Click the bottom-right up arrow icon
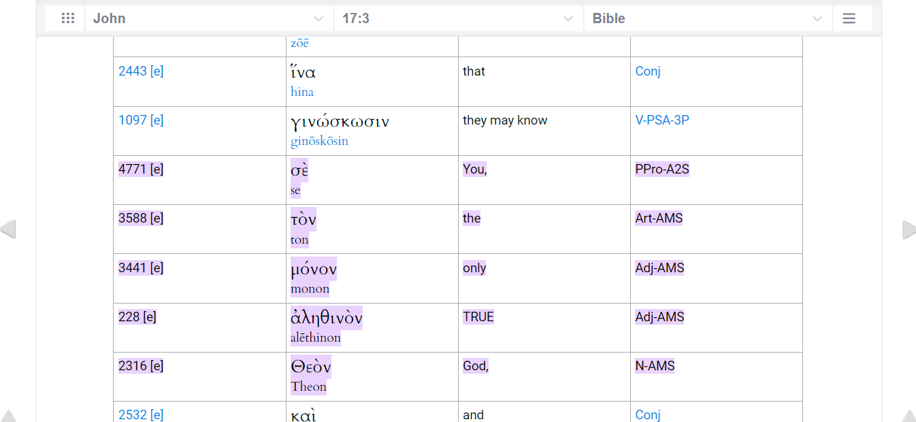Image resolution: width=916 pixels, height=422 pixels. (x=908, y=416)
